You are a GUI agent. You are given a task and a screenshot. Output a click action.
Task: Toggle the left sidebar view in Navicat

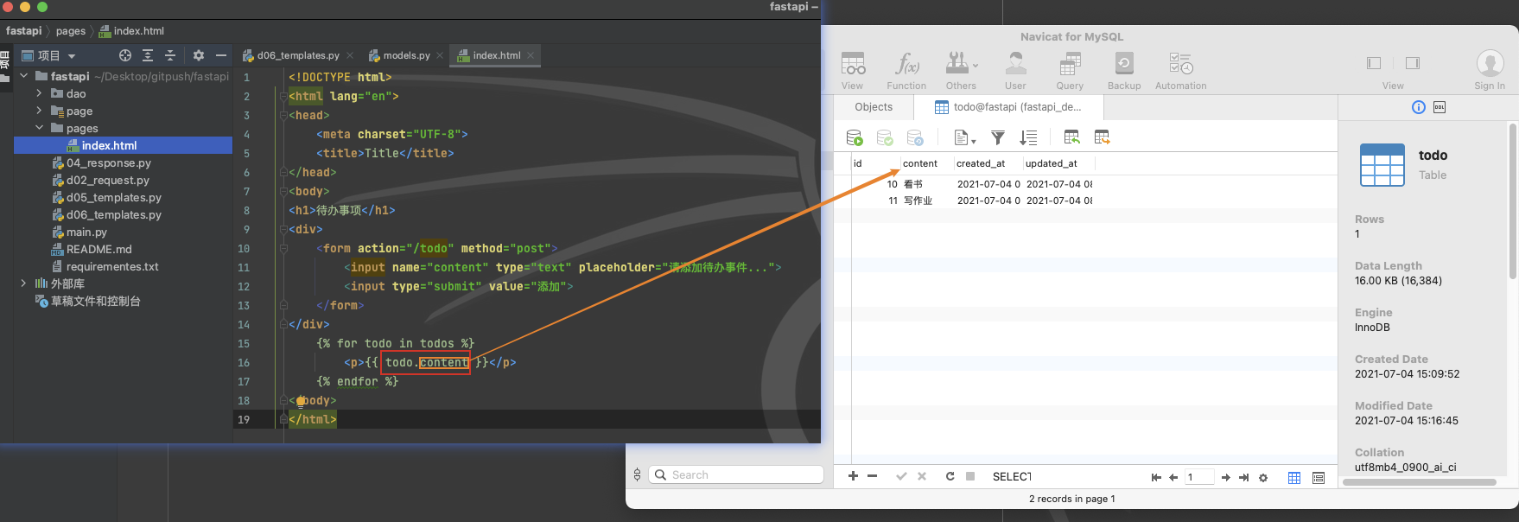1374,63
